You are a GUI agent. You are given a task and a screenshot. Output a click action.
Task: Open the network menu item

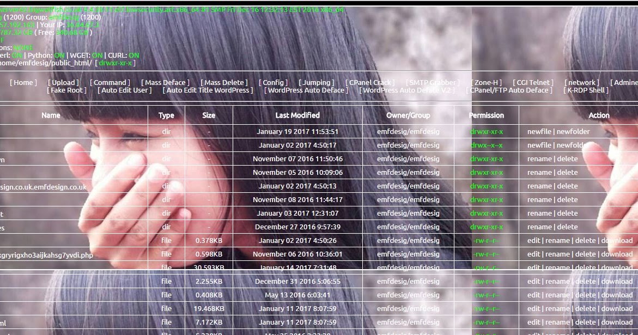582,83
